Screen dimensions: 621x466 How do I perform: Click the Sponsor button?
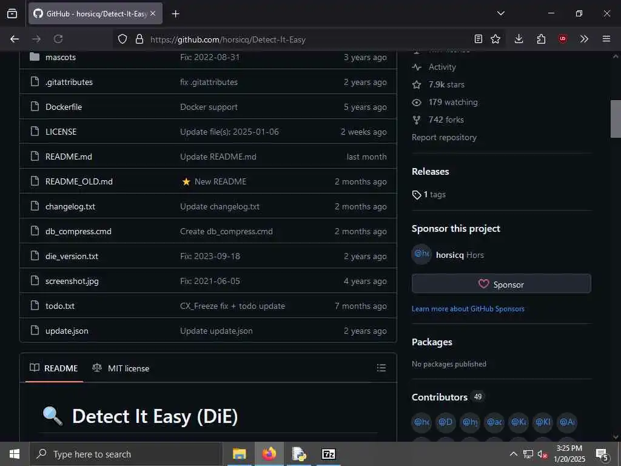[x=501, y=284]
